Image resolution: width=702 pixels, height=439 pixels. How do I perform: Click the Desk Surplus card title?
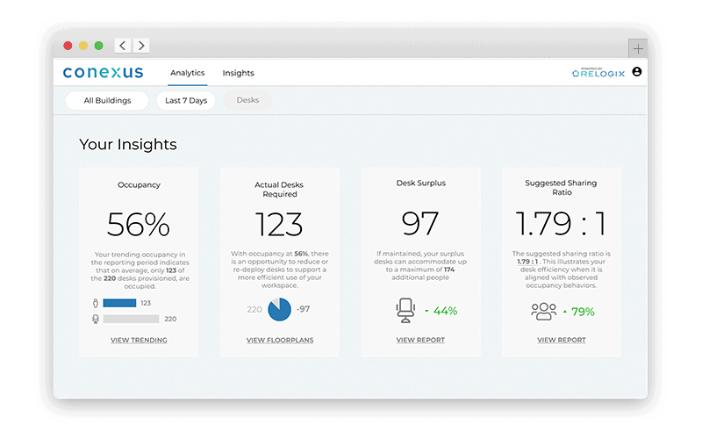point(421,183)
